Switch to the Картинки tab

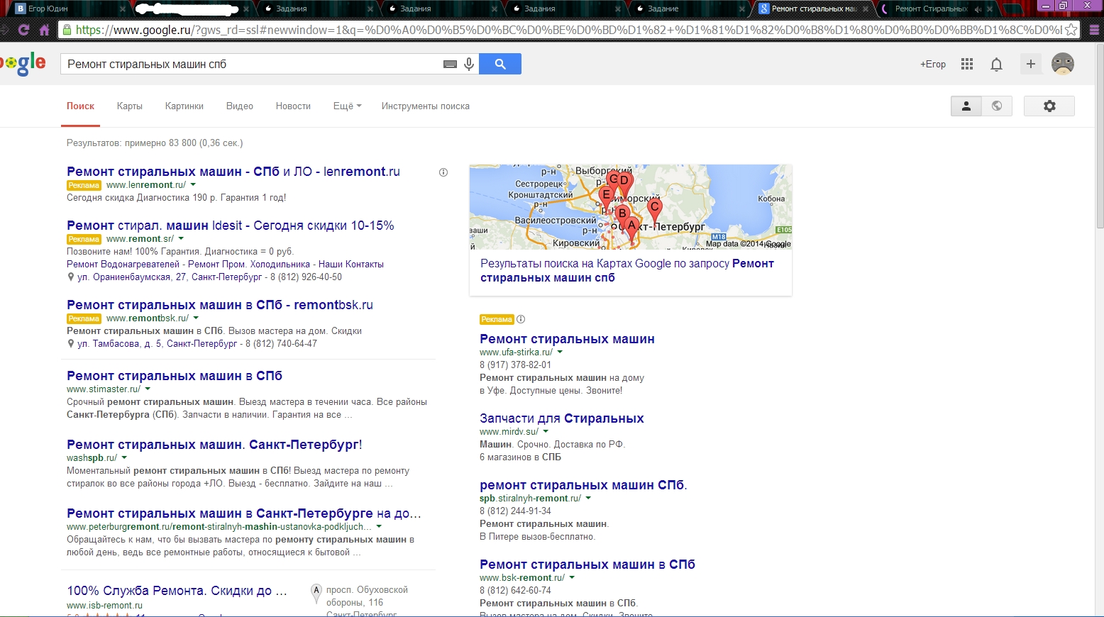pos(184,106)
